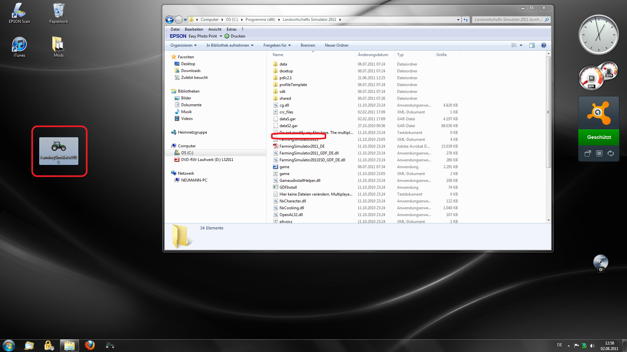Click the refresh icon beside the address bar

point(466,20)
